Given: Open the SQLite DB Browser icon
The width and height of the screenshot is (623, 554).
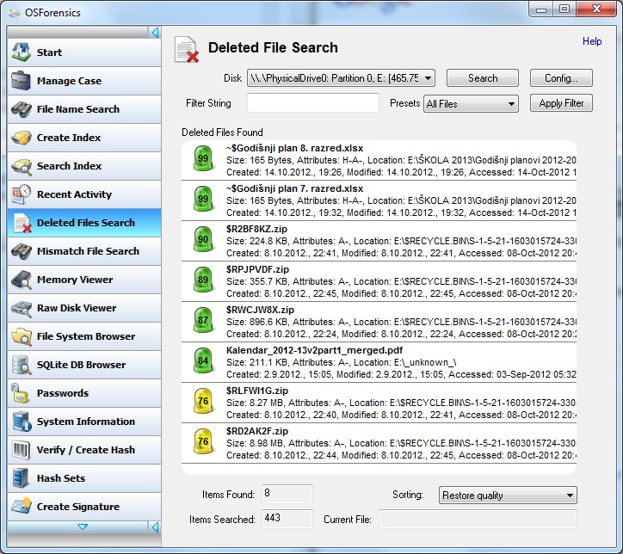Looking at the screenshot, I should 22,365.
